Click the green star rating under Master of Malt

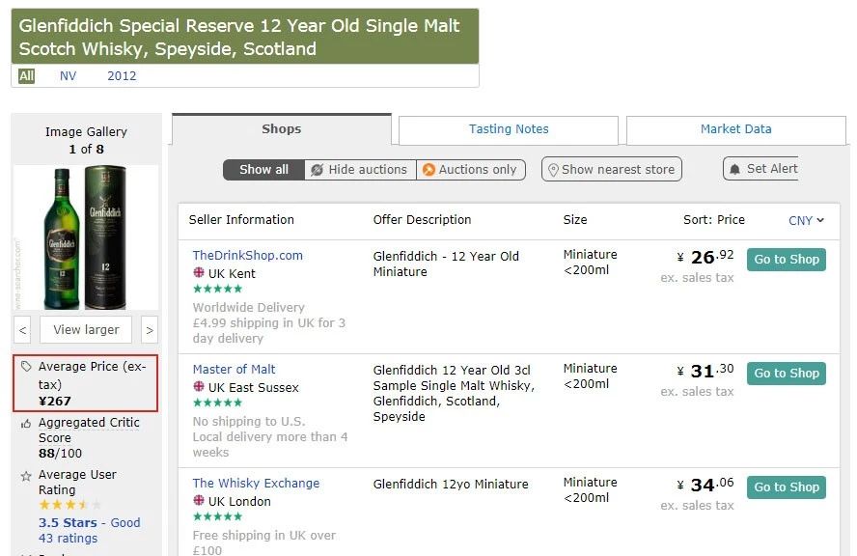[217, 403]
